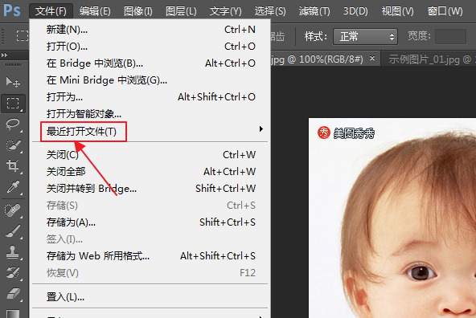Open the 样式 dropdown set to 正常

[x=365, y=37]
